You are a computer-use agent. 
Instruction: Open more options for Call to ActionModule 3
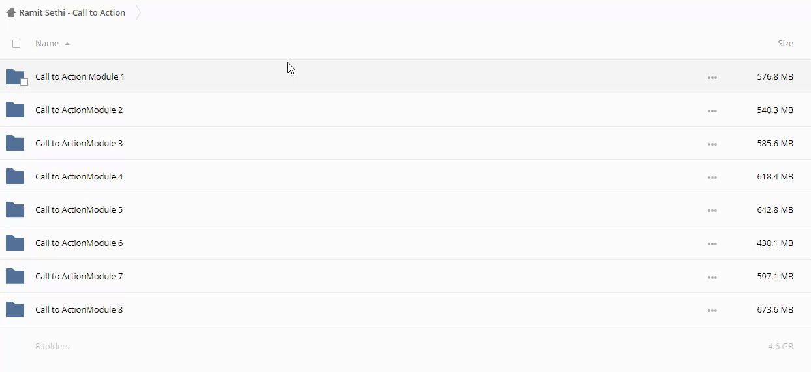(x=712, y=144)
